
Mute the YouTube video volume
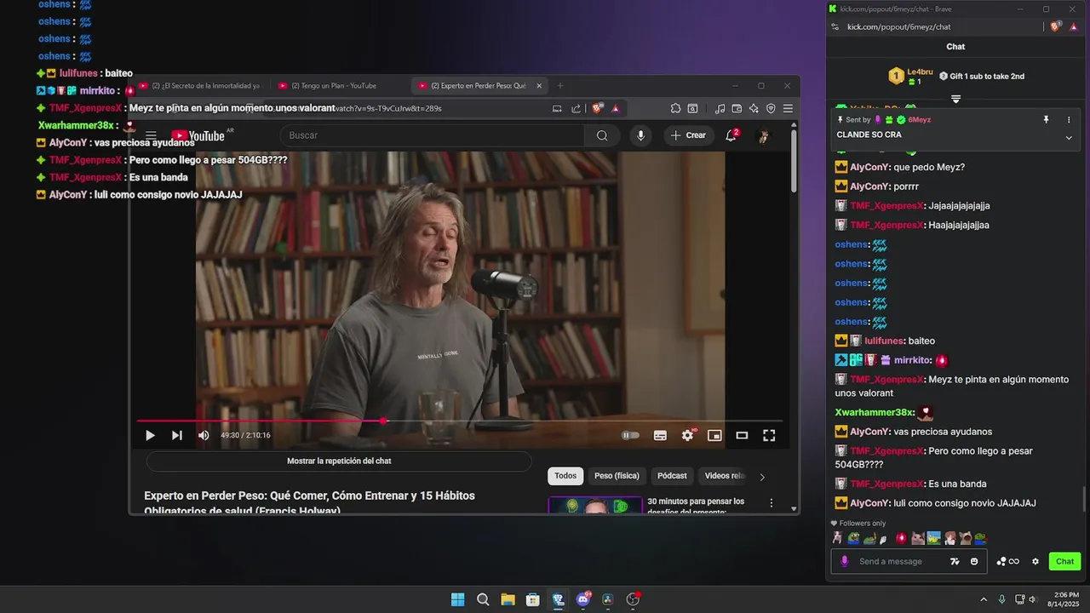[x=204, y=435]
